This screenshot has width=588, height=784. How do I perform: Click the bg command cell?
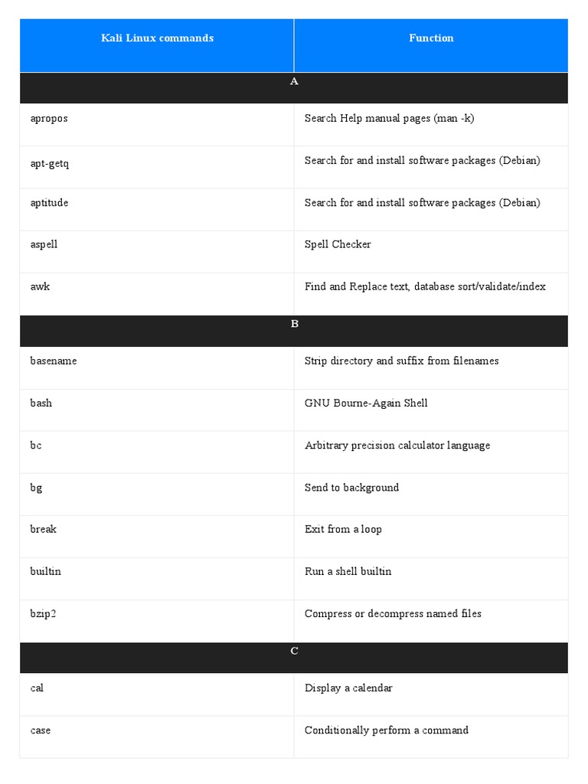(x=157, y=495)
